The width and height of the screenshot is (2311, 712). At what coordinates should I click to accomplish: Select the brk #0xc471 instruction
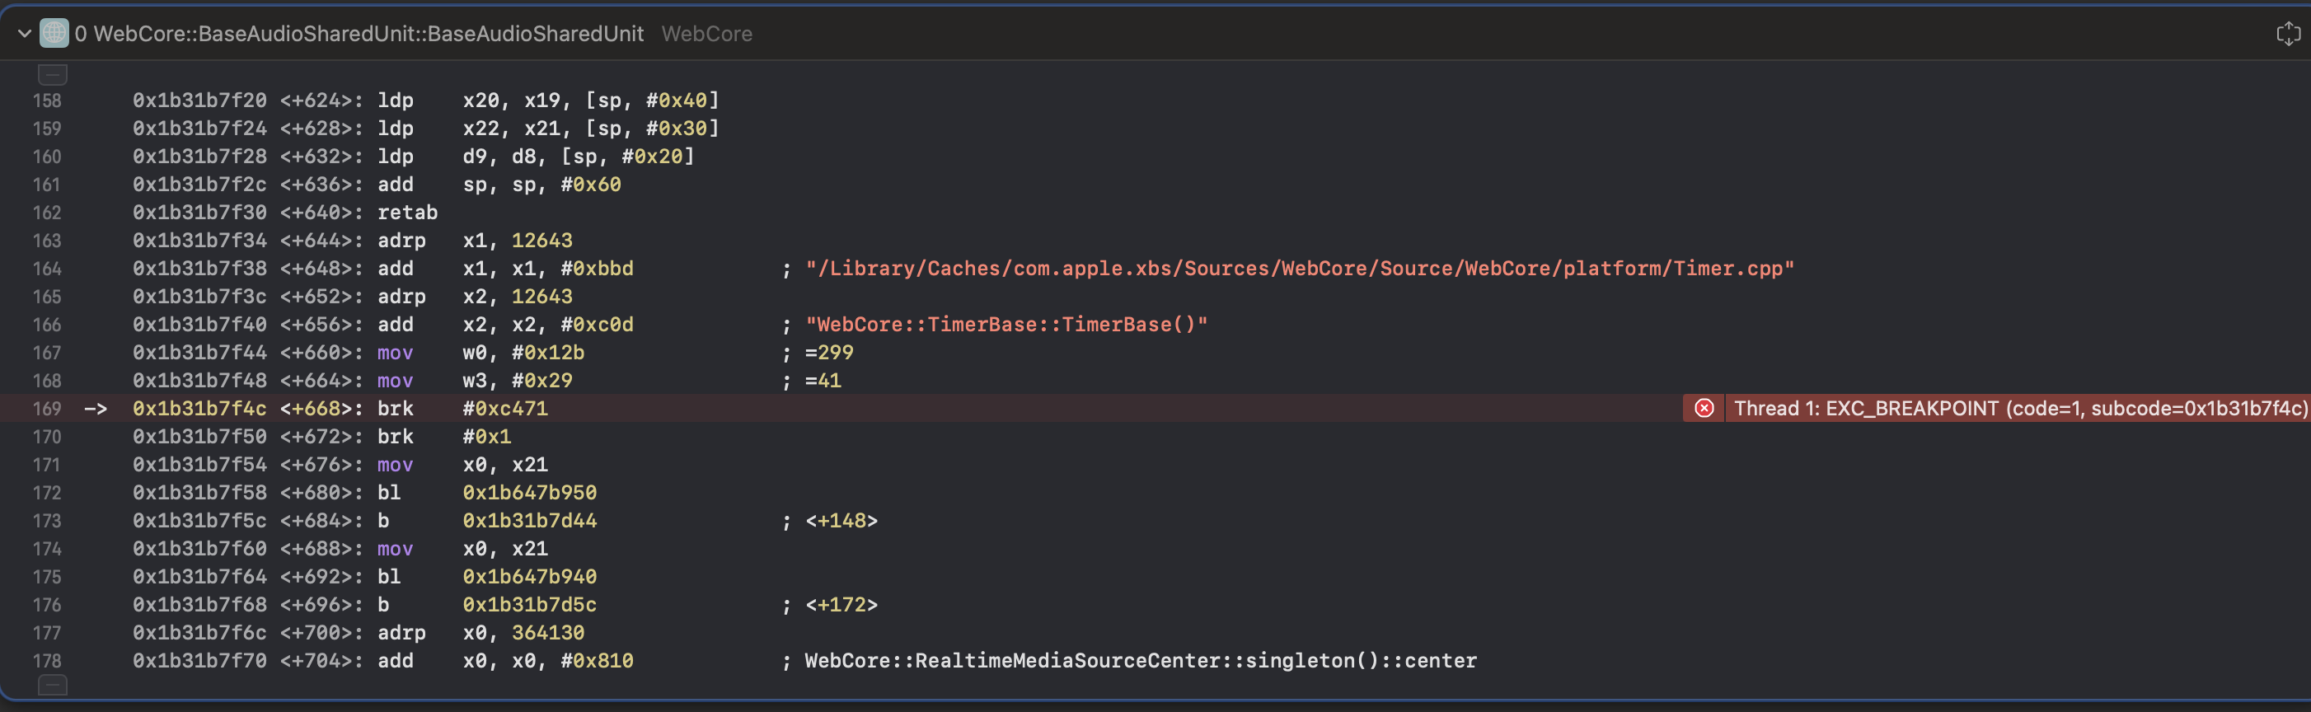click(462, 409)
